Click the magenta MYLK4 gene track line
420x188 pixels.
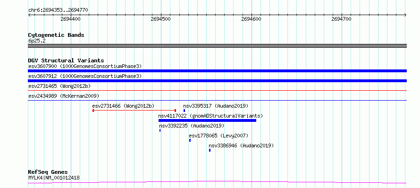pos(217,182)
